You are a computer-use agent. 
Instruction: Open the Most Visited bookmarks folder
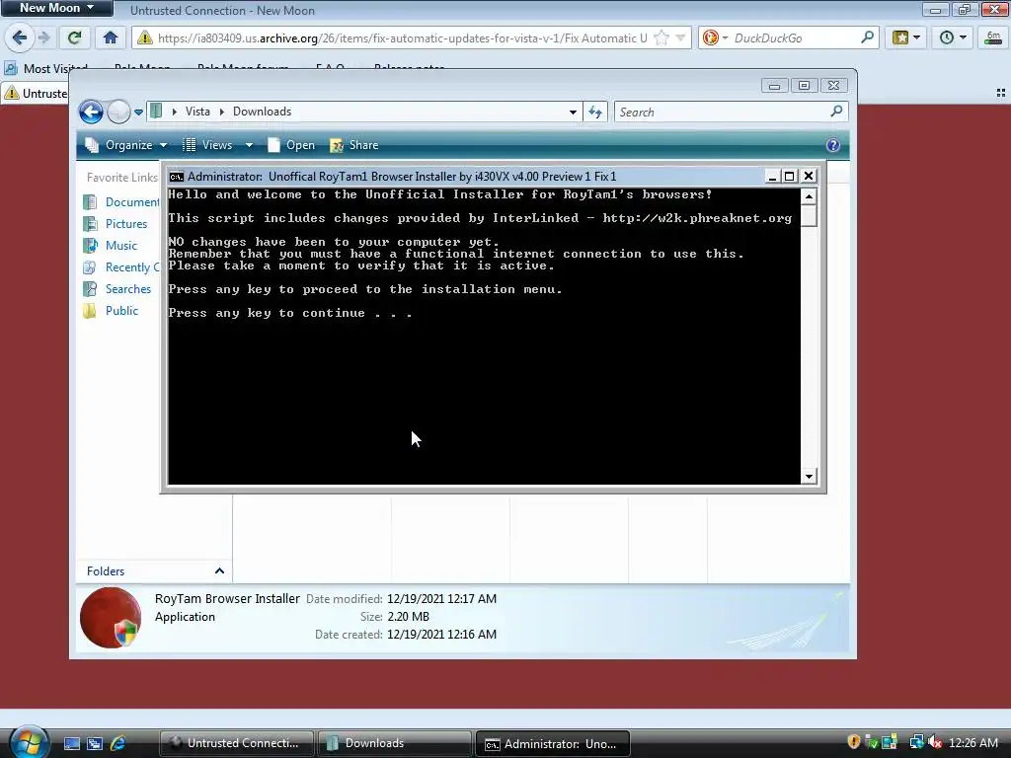(45, 68)
